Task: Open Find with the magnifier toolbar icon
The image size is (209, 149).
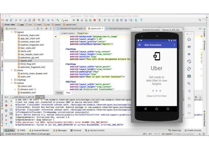Action: tap(39, 20)
